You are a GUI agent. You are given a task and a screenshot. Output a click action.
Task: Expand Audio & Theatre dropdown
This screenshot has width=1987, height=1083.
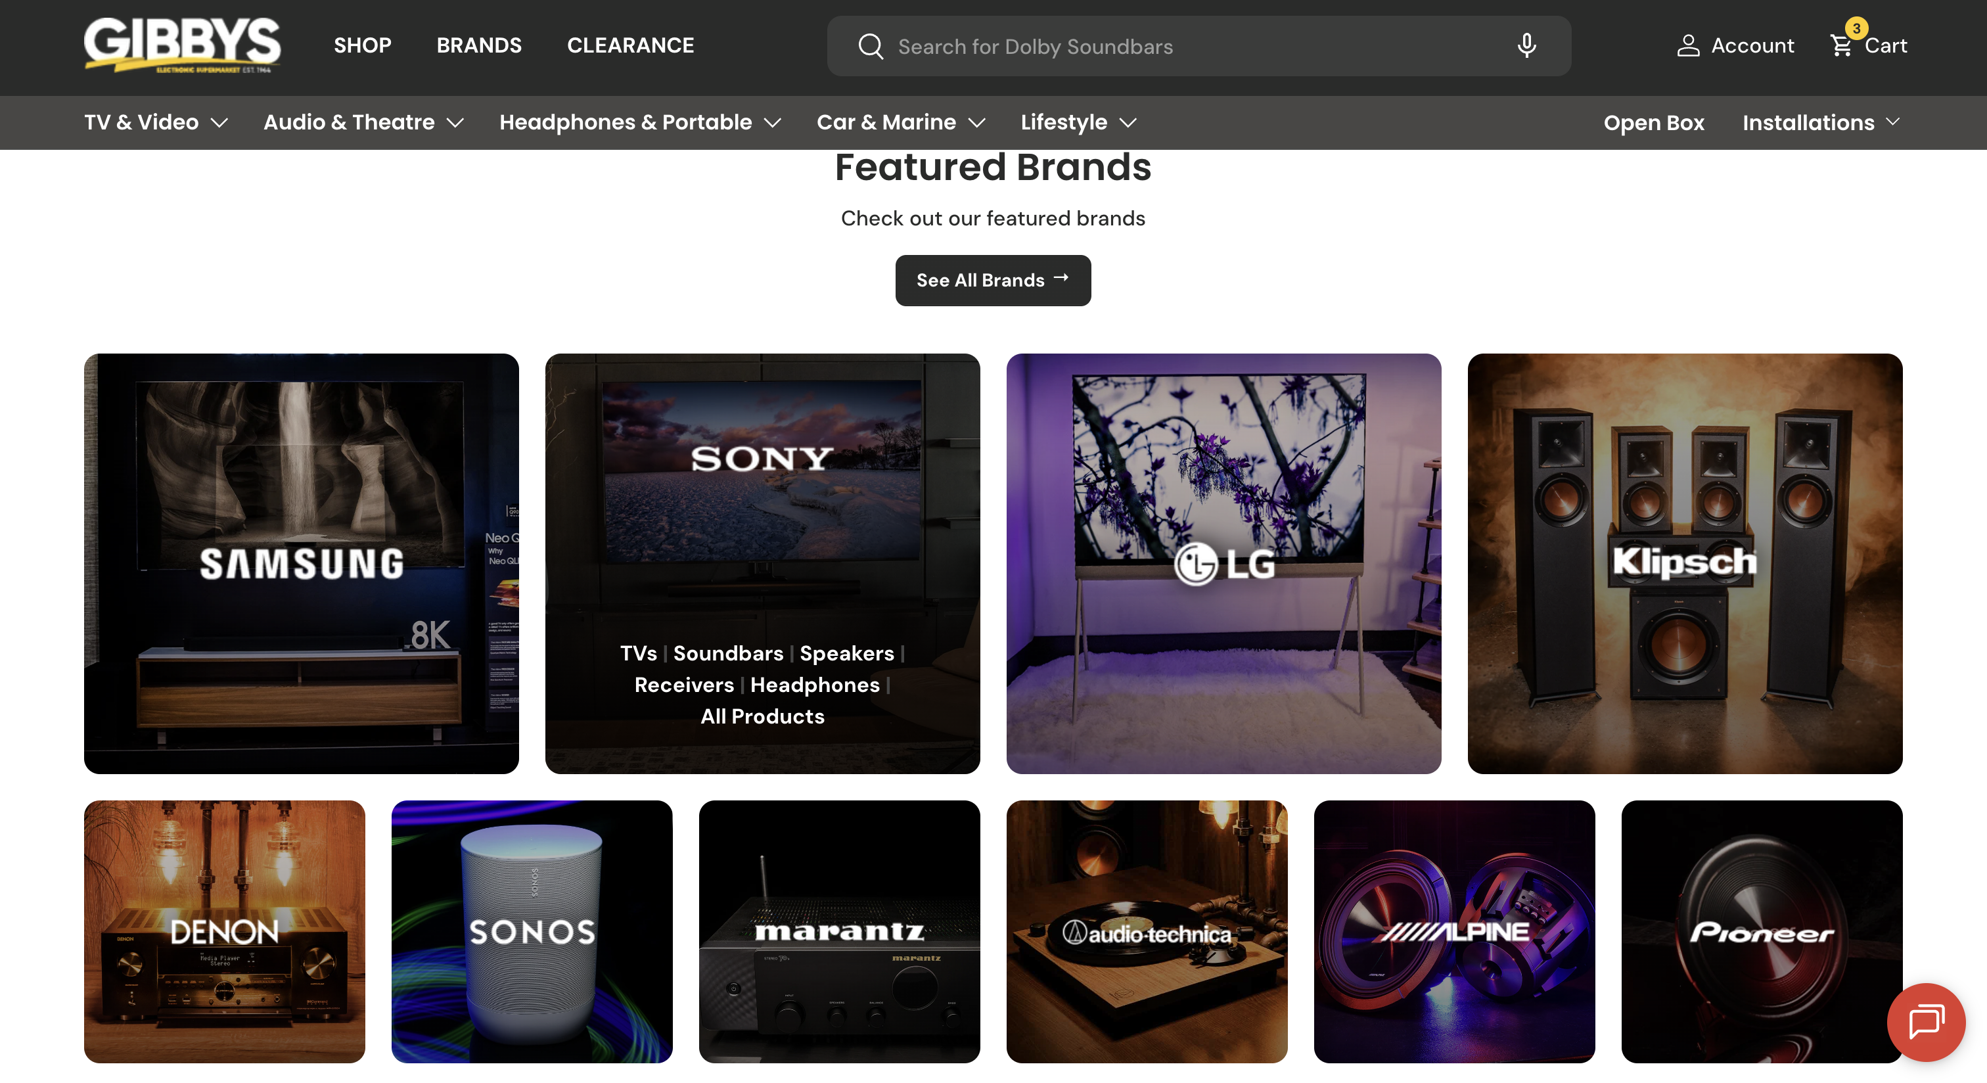pos(363,122)
